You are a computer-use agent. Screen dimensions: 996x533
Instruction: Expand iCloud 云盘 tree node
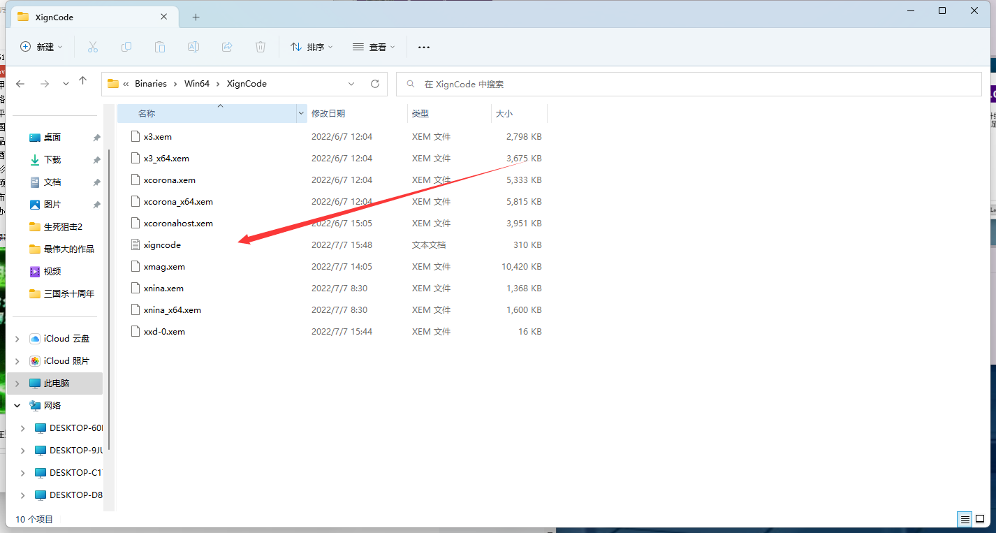pos(17,339)
